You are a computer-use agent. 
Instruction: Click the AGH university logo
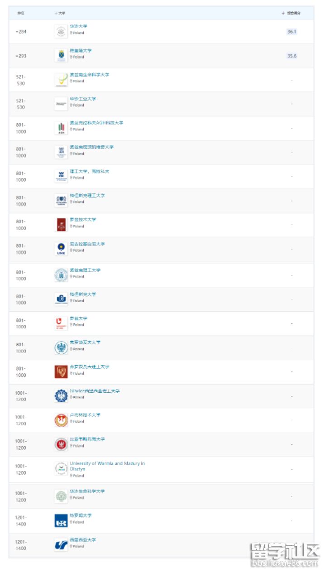click(61, 128)
